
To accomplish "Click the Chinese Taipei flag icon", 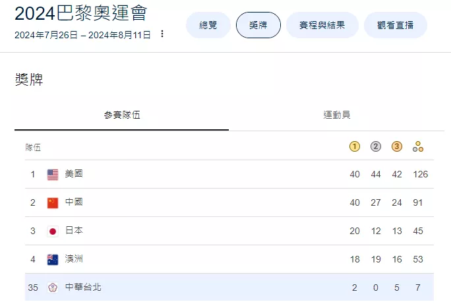I will tap(53, 288).
